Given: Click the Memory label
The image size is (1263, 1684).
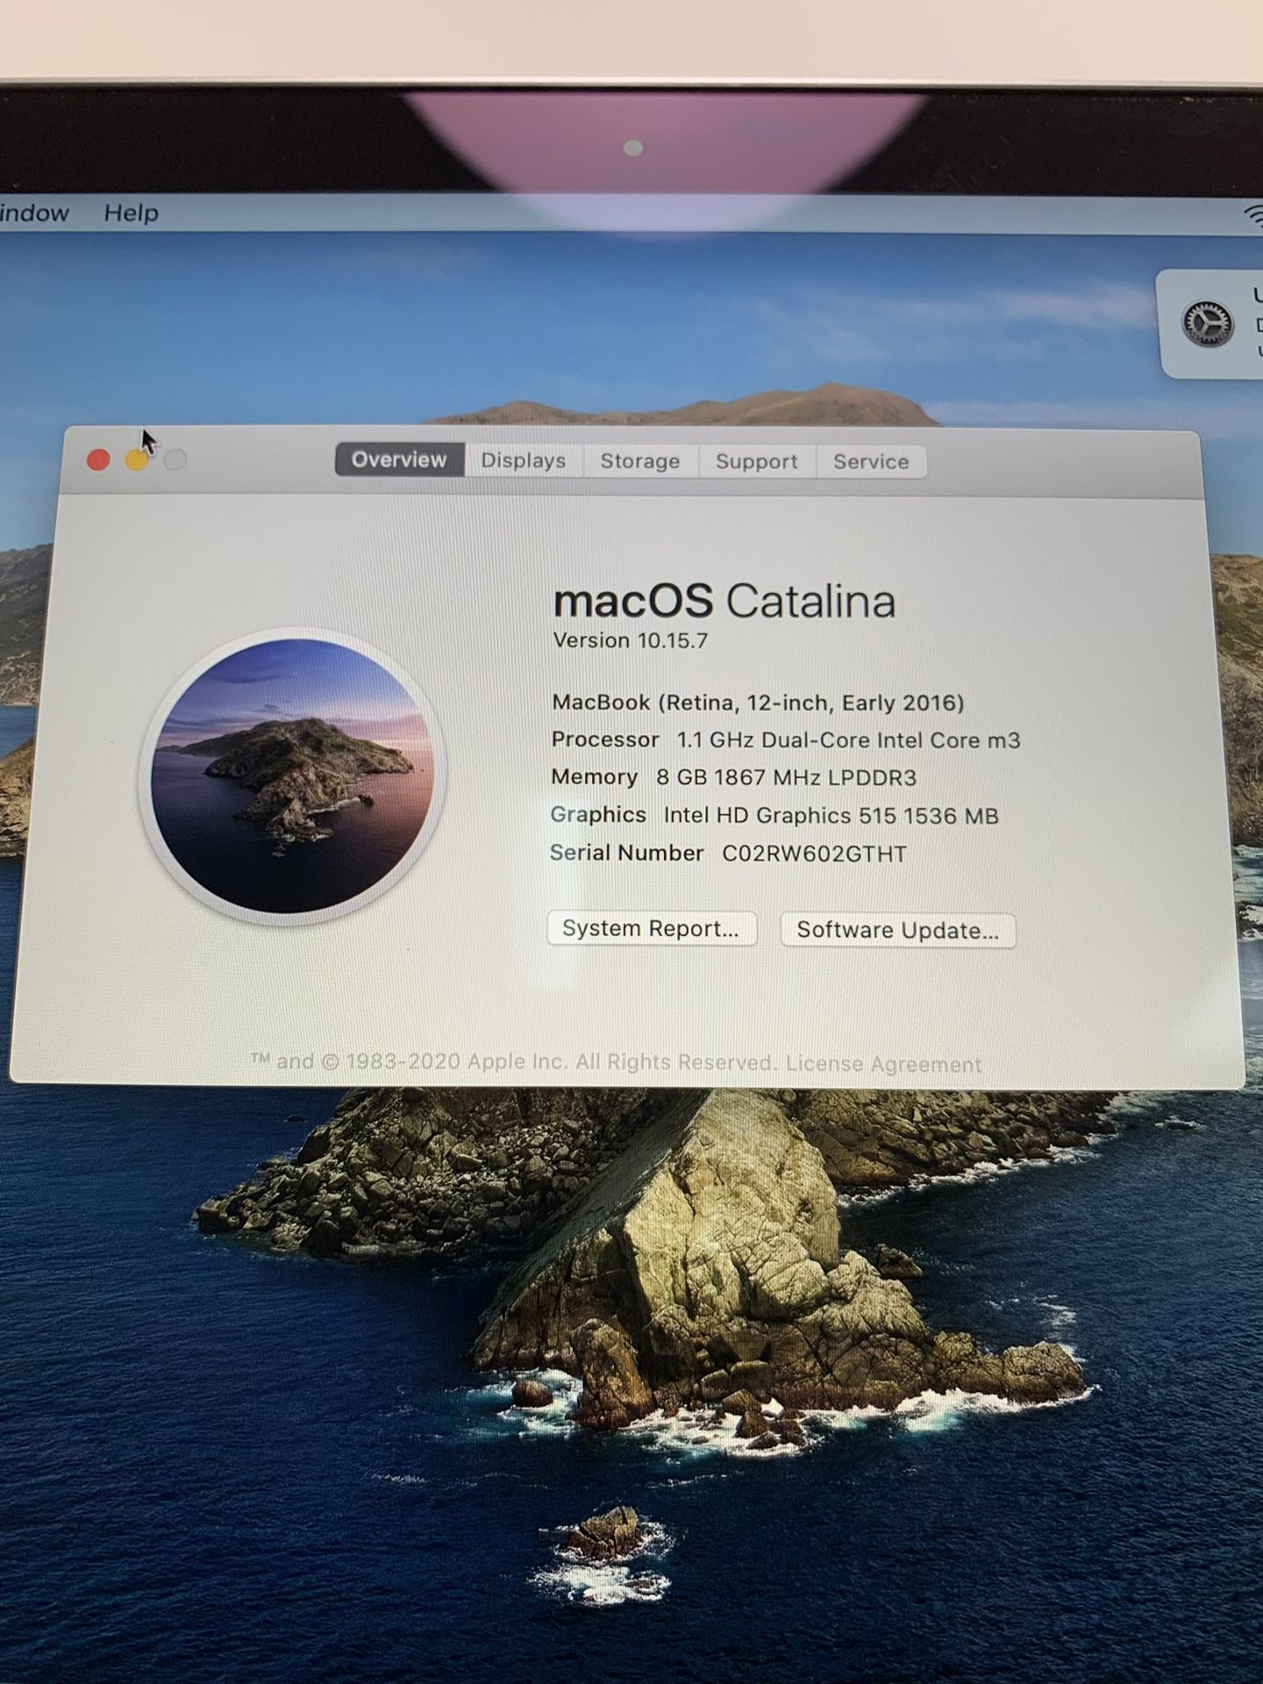Looking at the screenshot, I should click(595, 777).
